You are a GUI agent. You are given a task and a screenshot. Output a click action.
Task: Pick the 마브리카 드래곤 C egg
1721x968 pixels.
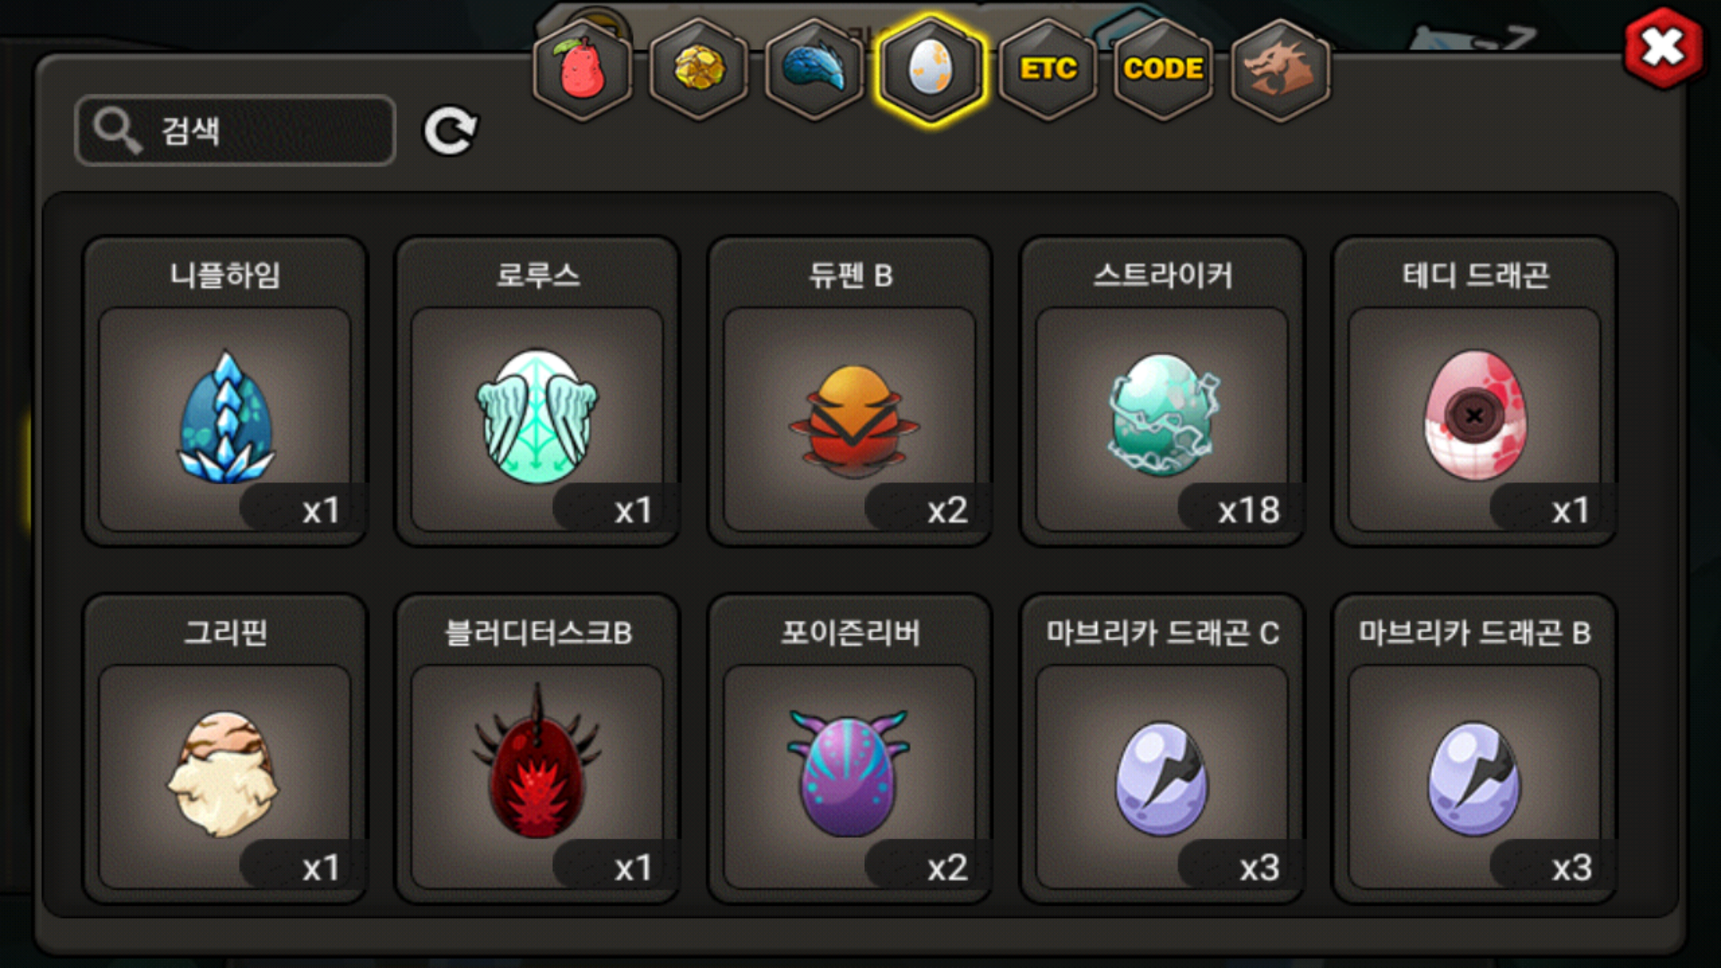coord(1163,748)
